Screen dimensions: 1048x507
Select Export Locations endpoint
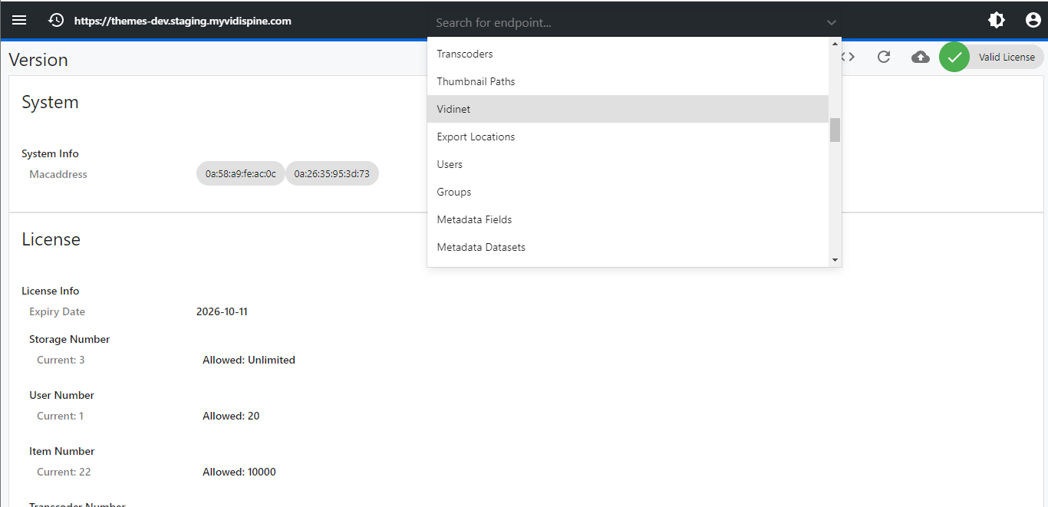point(476,137)
